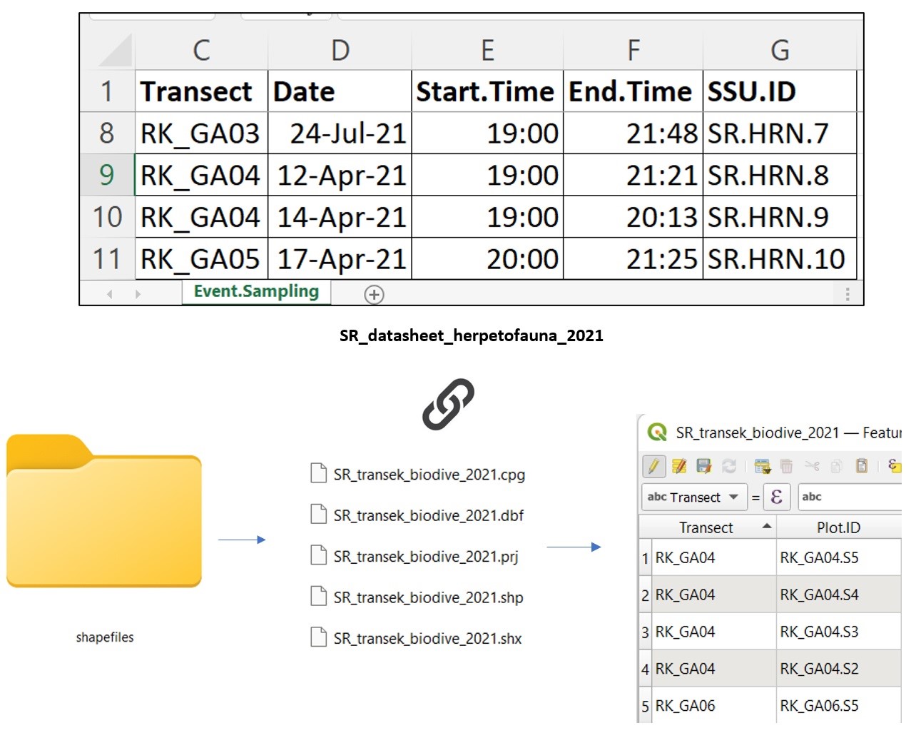906x733 pixels.
Task: Click the End.Time header cell
Action: click(633, 91)
